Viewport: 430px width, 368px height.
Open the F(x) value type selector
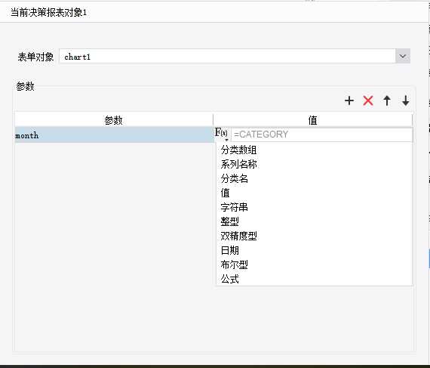click(x=221, y=135)
